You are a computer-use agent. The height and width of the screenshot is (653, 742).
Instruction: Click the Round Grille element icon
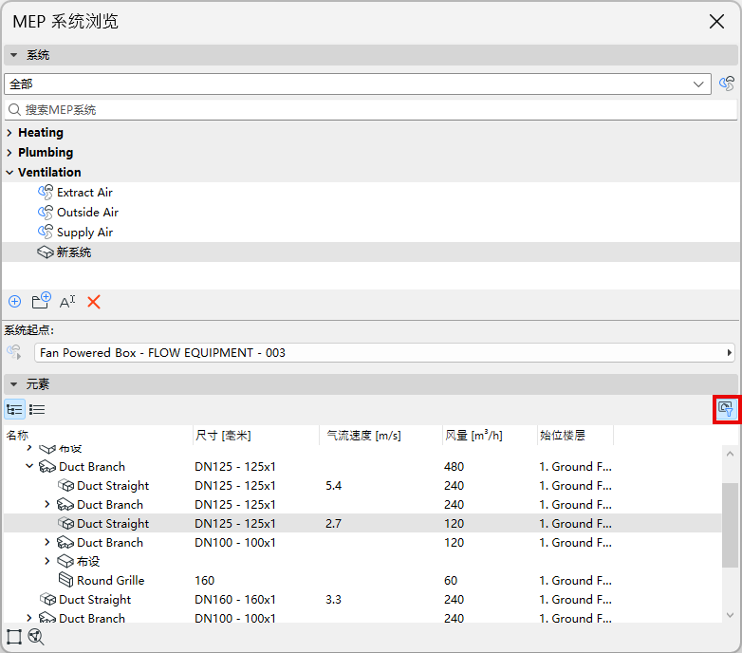point(65,580)
